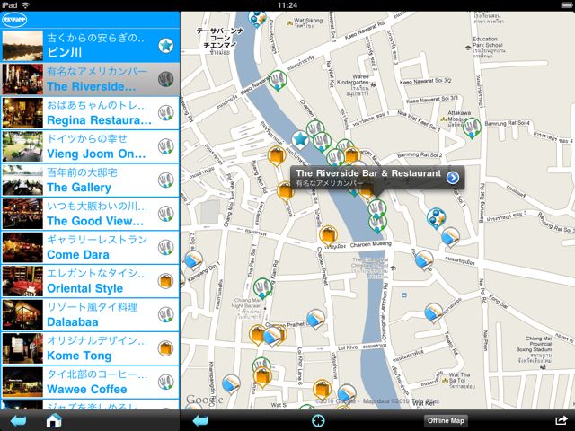Open the Kome Tong list entry
This screenshot has height=431, width=575.
click(90, 348)
